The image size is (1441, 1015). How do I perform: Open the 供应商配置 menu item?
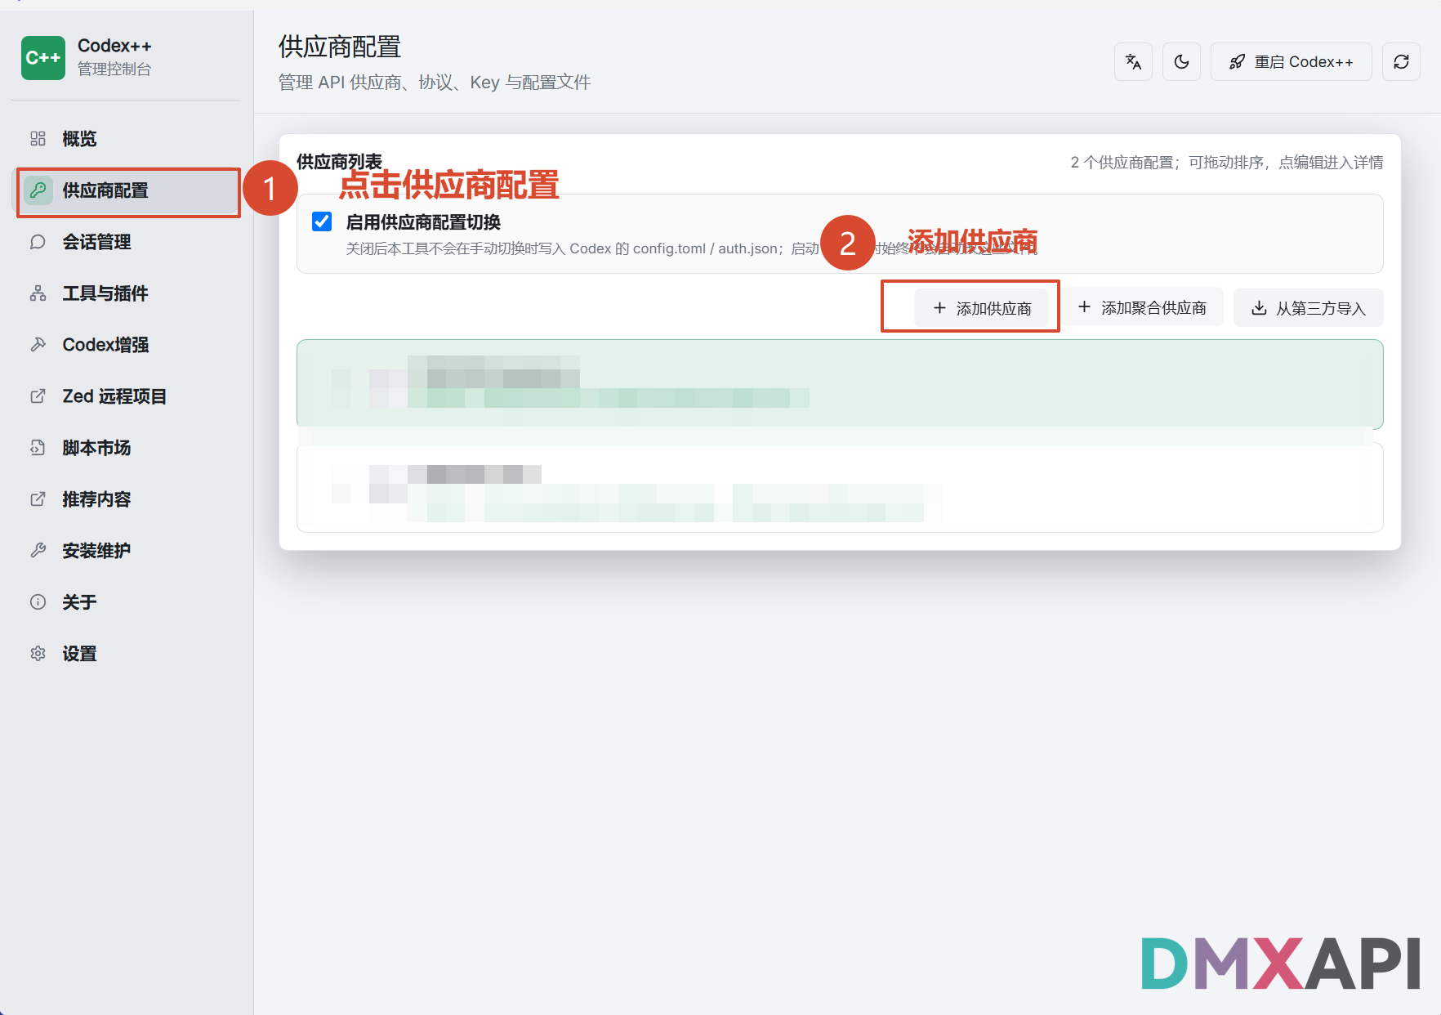[x=129, y=191]
